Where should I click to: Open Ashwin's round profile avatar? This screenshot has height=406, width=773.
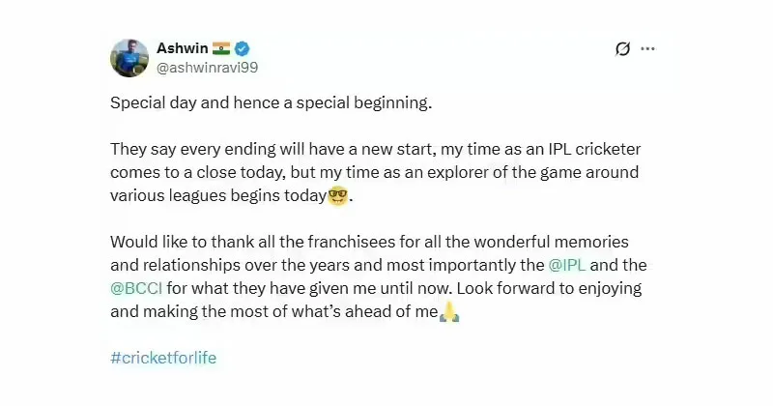coord(129,58)
